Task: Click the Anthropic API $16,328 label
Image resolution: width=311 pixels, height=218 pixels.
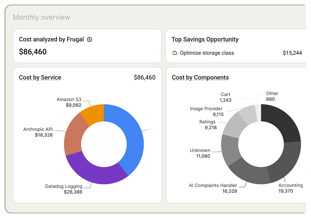Action: [x=38, y=132]
